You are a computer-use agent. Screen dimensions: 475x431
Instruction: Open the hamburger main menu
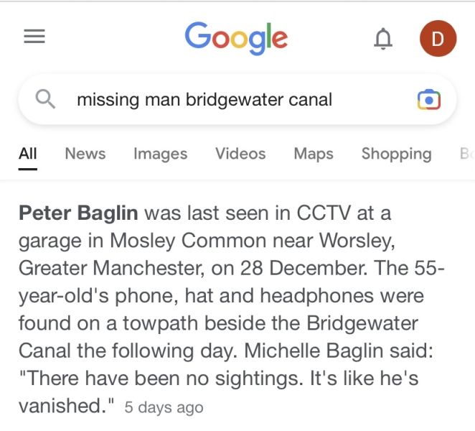[x=34, y=37]
